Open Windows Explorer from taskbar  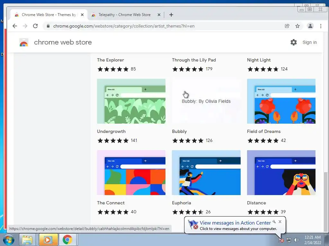(27, 240)
